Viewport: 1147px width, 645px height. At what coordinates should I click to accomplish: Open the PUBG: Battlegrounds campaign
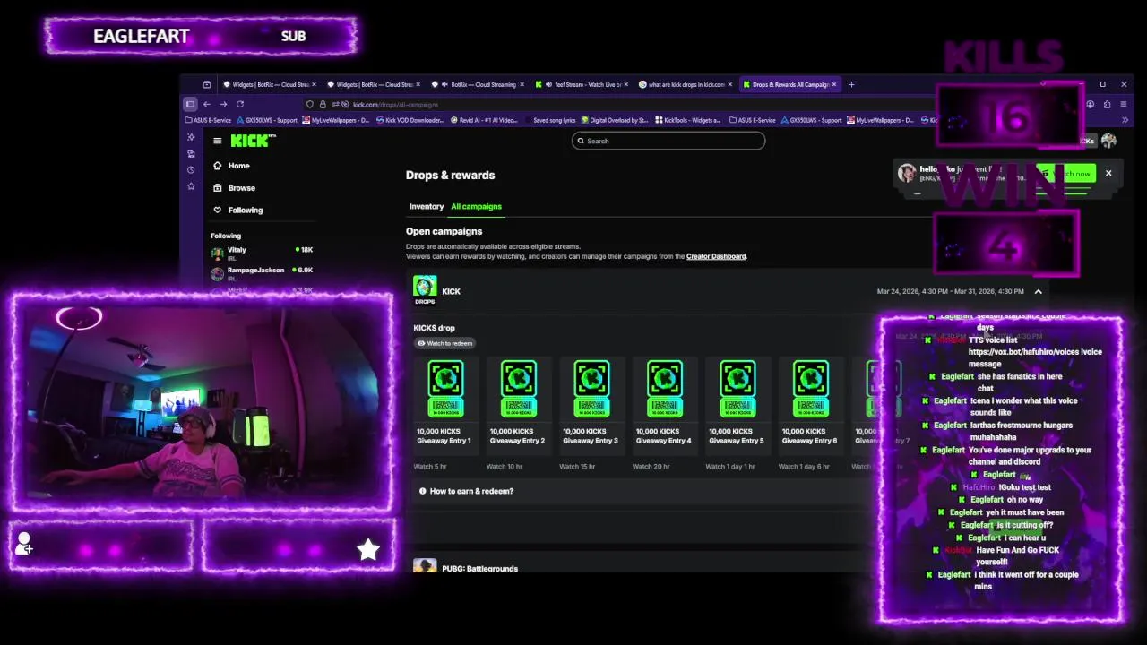(x=479, y=569)
